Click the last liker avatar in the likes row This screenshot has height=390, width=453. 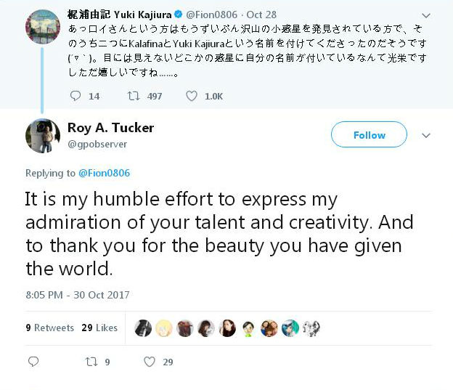(311, 328)
